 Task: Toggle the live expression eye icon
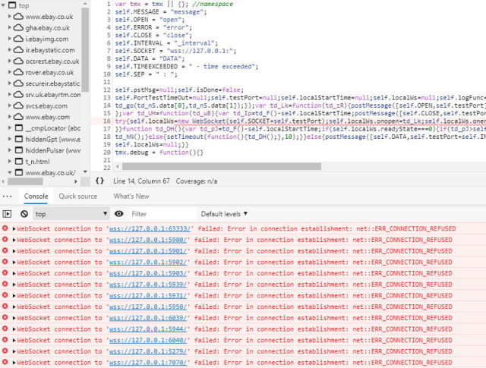pyautogui.click(x=118, y=213)
